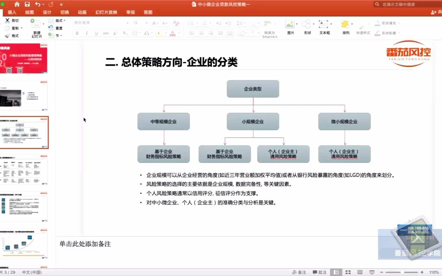Apply red font color A

click(x=173, y=33)
